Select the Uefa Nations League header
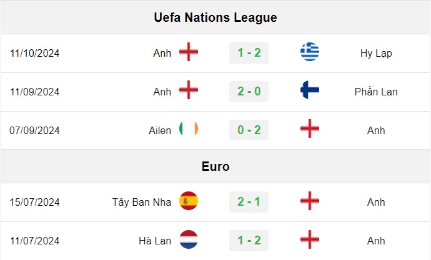Screen dimensions: 431x260 tap(215, 17)
